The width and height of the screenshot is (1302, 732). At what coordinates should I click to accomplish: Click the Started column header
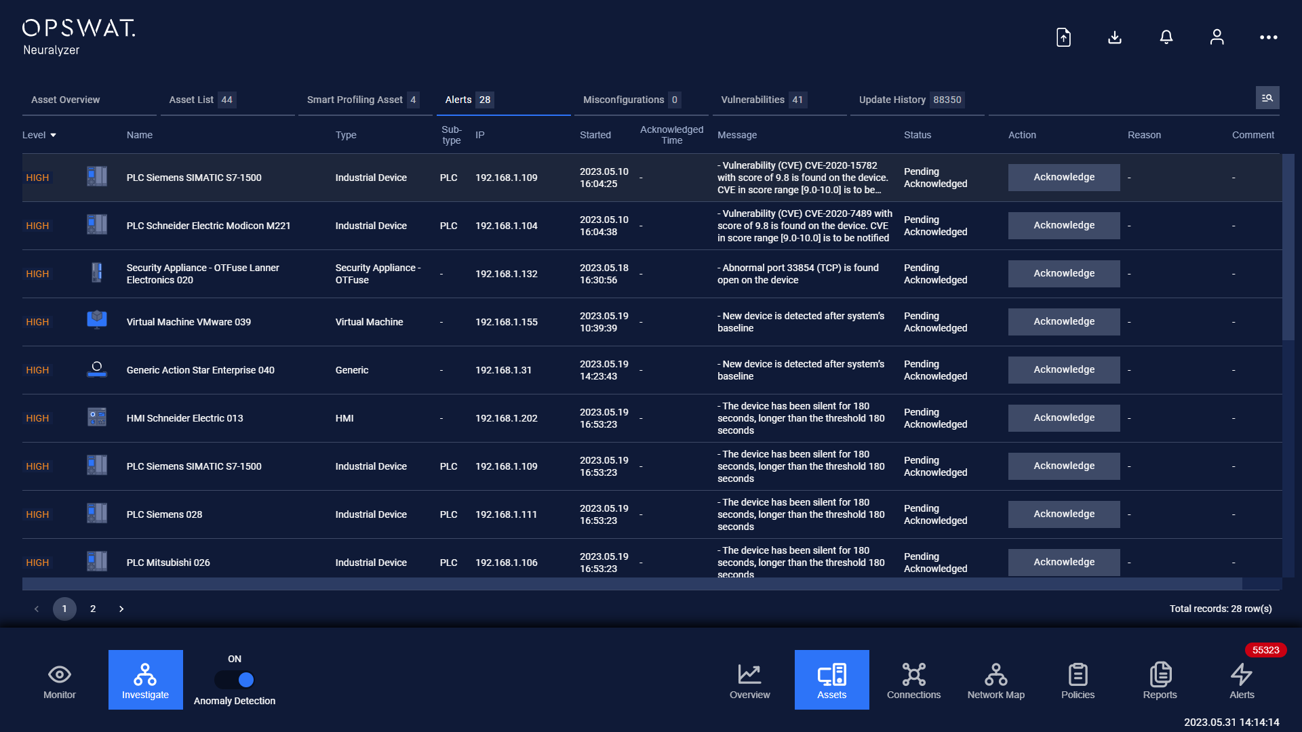click(x=595, y=135)
